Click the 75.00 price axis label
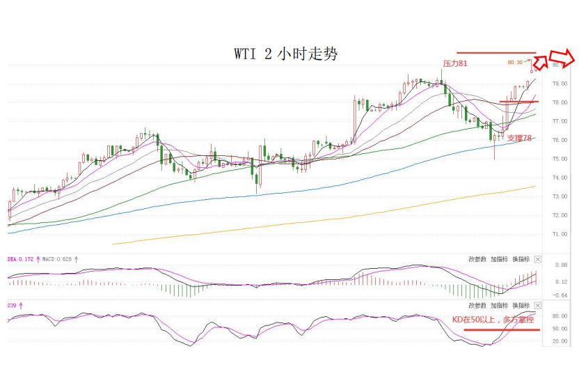This screenshot has height=374, width=579. pos(560,159)
